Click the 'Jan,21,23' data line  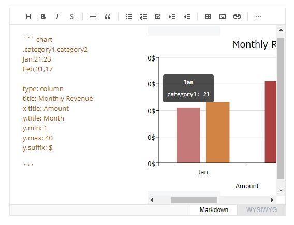pos(37,59)
